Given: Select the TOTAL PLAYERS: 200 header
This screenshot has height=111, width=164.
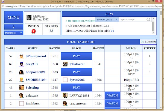Looking at the screenshot, I should [80, 42].
